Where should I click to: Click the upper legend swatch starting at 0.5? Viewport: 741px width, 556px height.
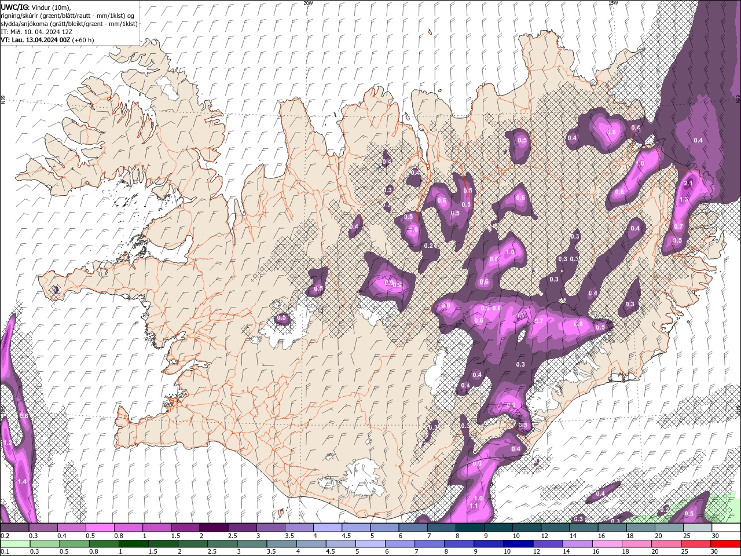(x=100, y=528)
